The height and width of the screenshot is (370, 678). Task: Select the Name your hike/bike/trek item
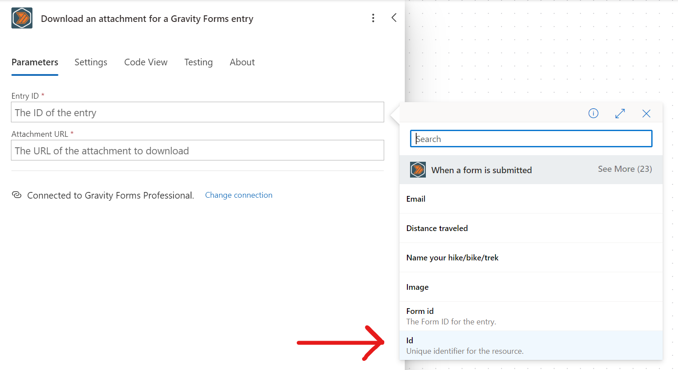(x=531, y=258)
